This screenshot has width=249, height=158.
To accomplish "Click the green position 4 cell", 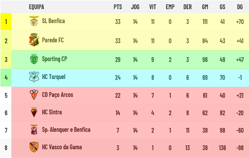I will (x=6, y=78).
